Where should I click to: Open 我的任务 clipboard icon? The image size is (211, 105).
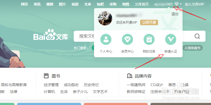(149, 39)
